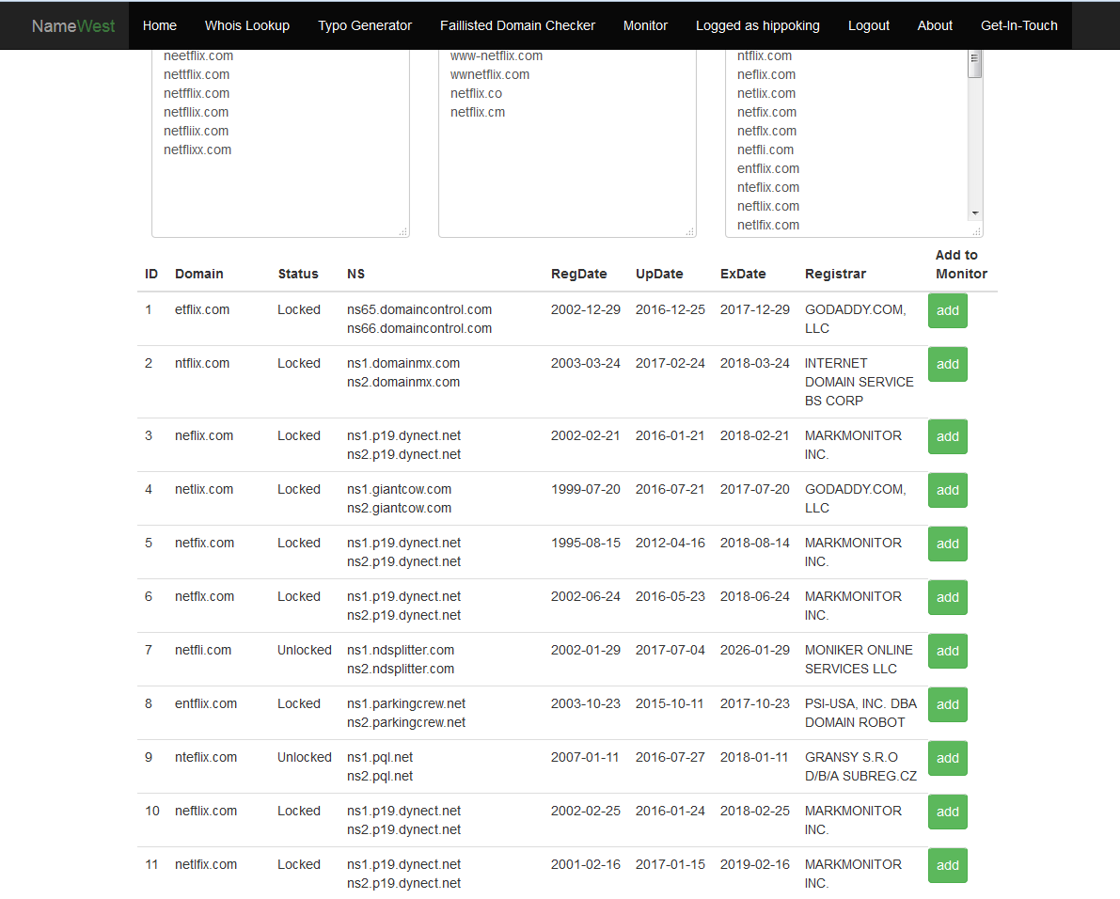Screen dimensions: 1120x899
Task: Add netflx.com to monitor
Action: pyautogui.click(x=948, y=597)
